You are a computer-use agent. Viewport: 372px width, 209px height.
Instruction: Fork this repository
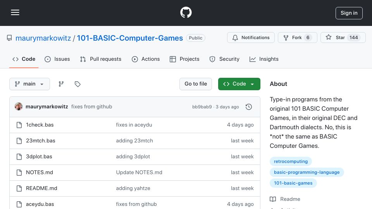click(x=298, y=38)
